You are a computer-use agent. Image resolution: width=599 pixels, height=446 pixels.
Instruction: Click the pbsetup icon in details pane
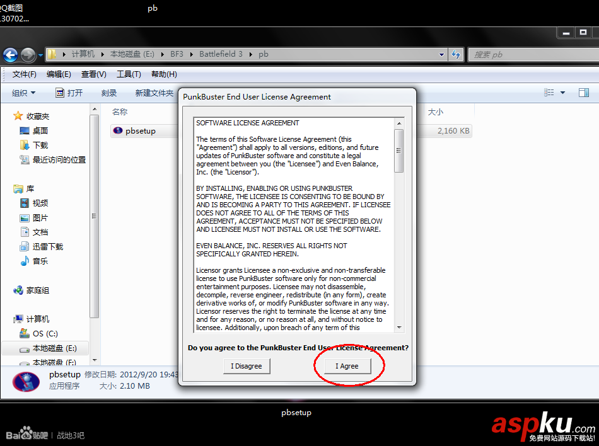coord(26,382)
